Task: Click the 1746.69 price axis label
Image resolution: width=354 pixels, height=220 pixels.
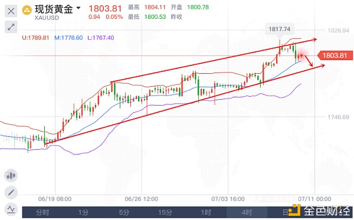Action: [338, 117]
